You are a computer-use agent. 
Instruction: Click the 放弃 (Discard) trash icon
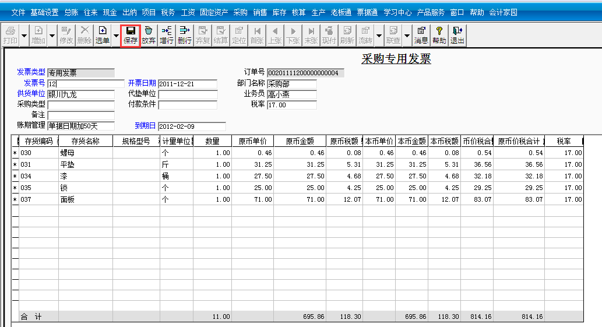pos(149,35)
